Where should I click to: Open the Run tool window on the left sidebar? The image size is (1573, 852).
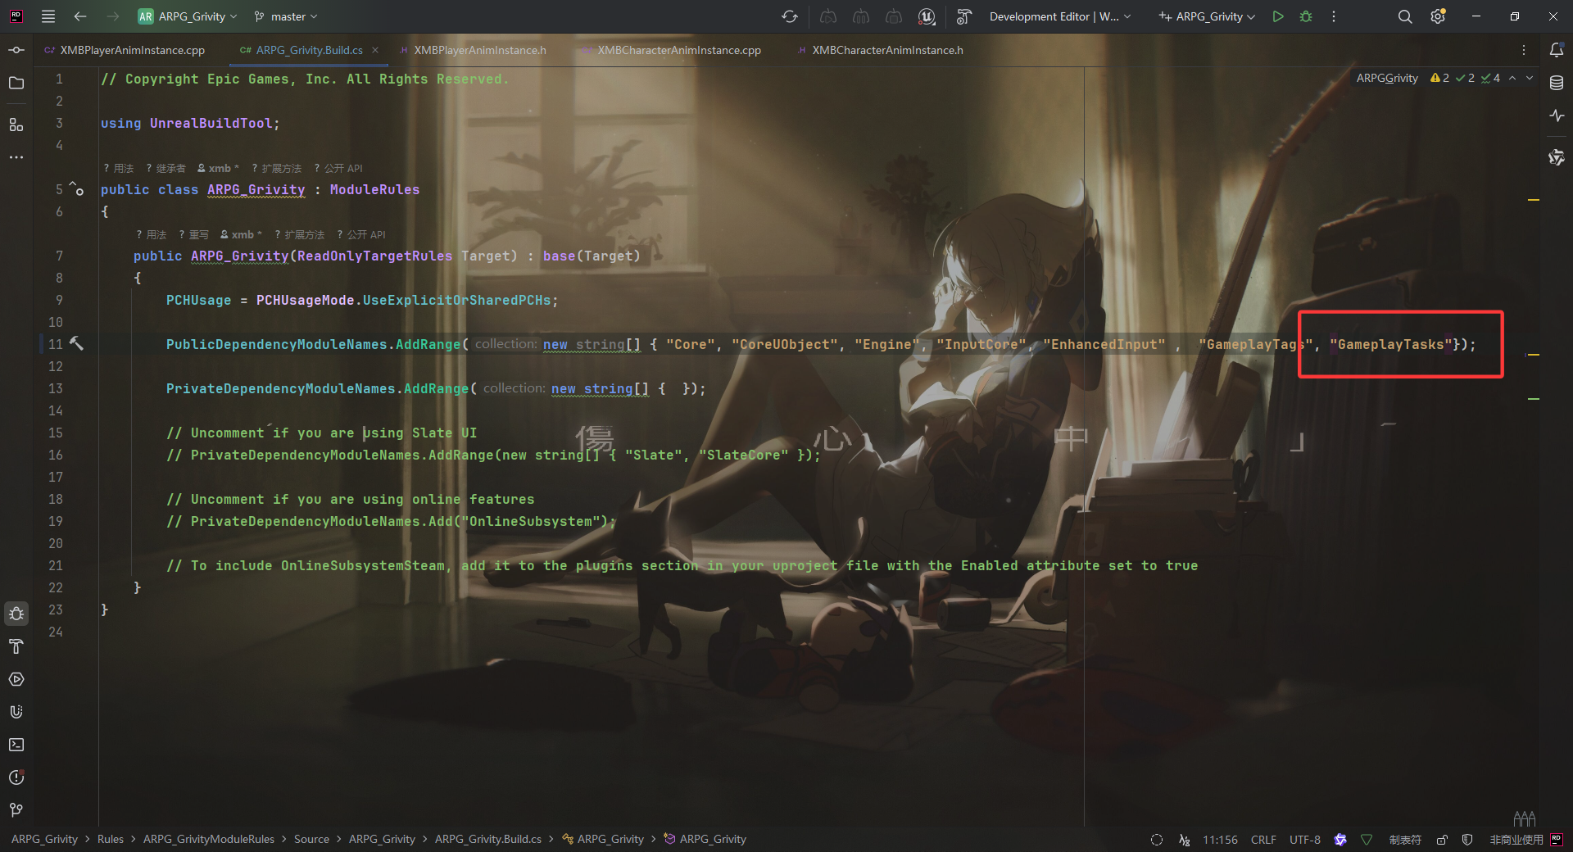[x=16, y=679]
